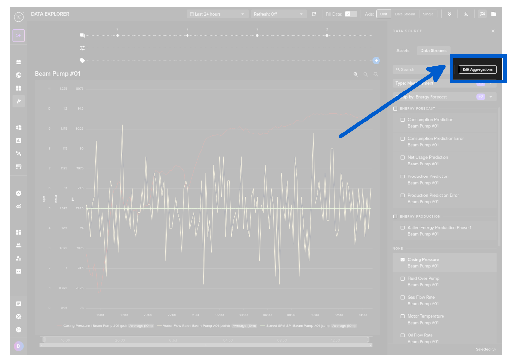
Task: Check the Consumption Prediction checkbox
Action: pos(402,120)
